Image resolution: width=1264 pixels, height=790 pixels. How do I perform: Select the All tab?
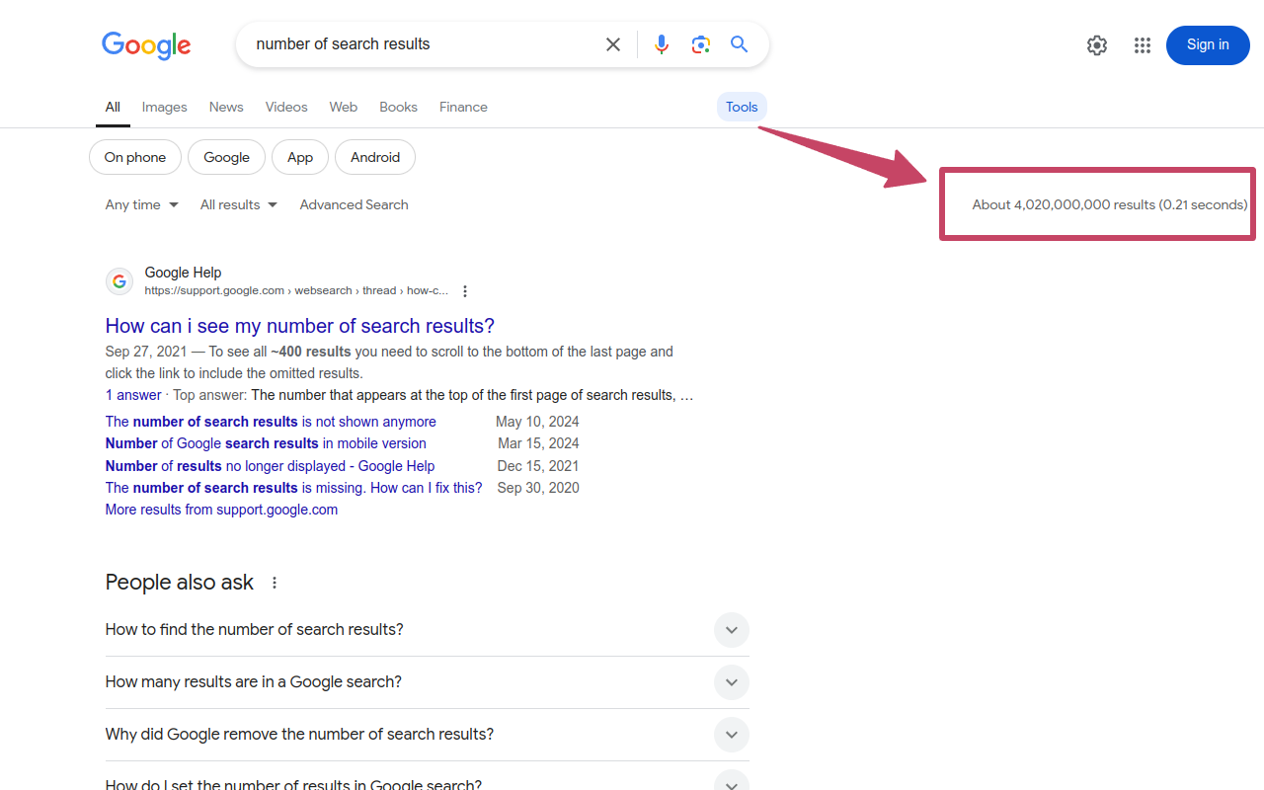[113, 107]
